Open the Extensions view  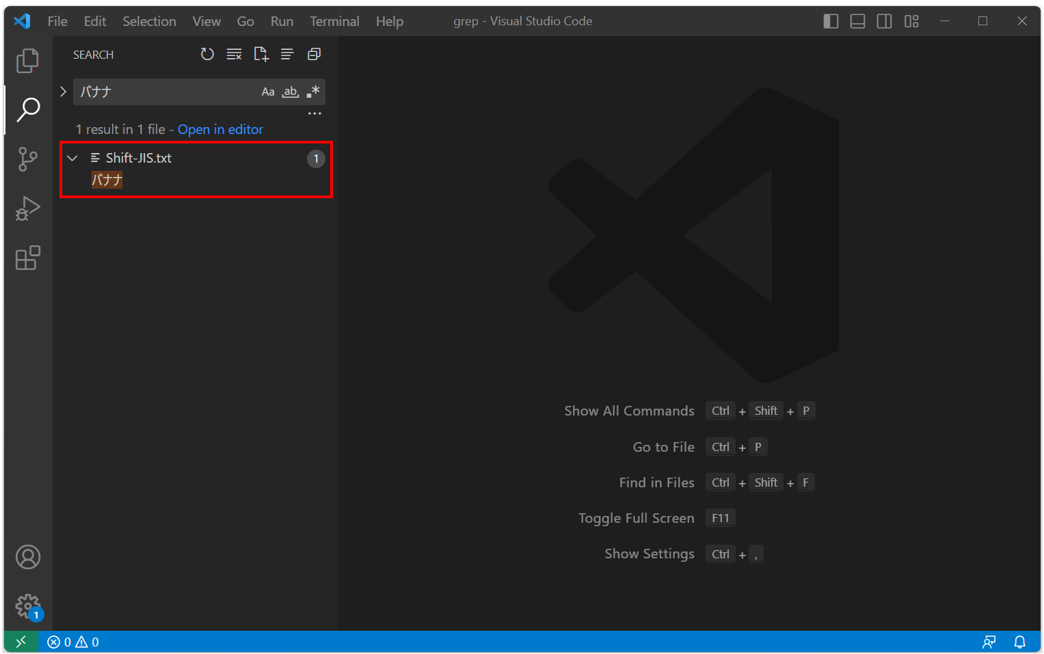pyautogui.click(x=27, y=258)
